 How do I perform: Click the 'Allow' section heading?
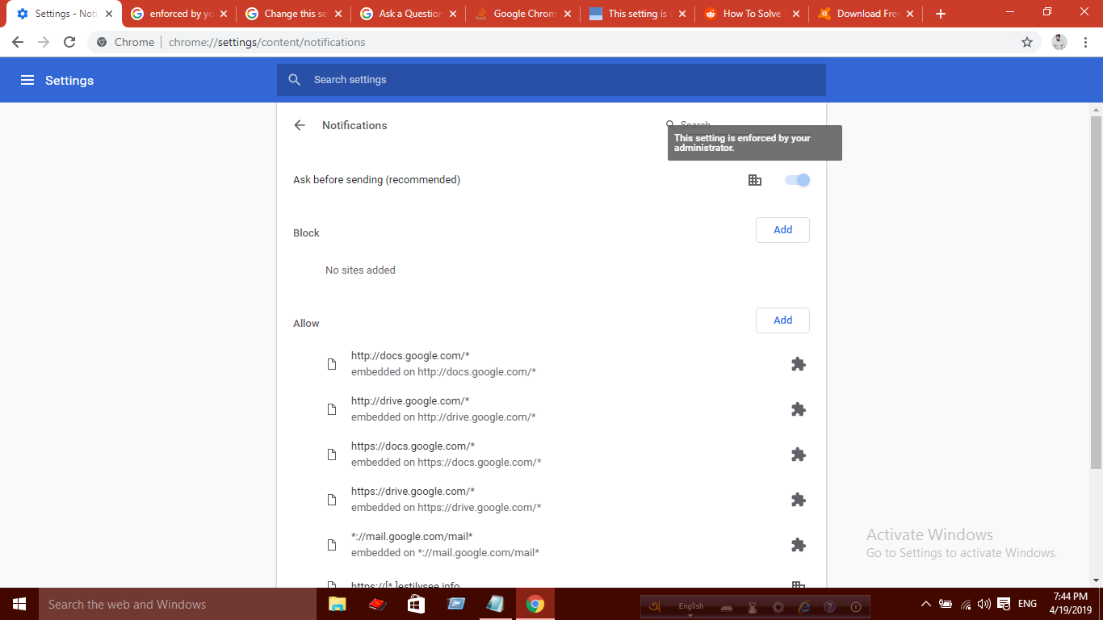click(306, 324)
